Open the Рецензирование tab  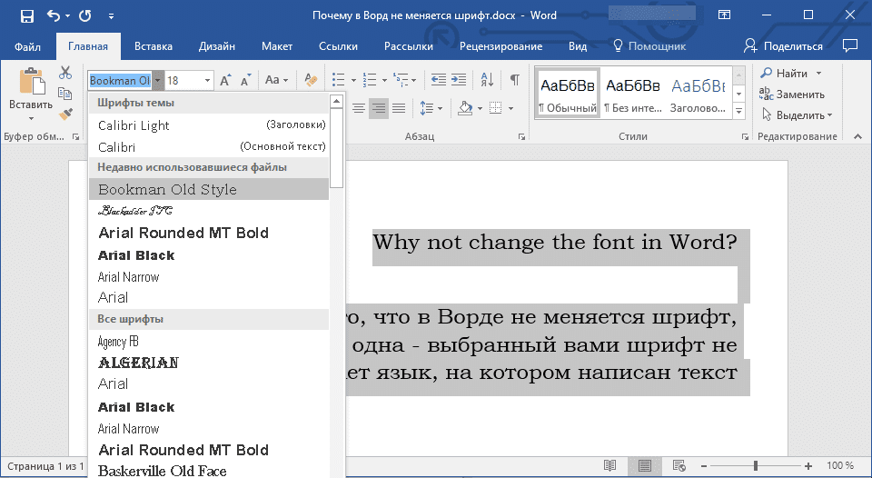[501, 46]
